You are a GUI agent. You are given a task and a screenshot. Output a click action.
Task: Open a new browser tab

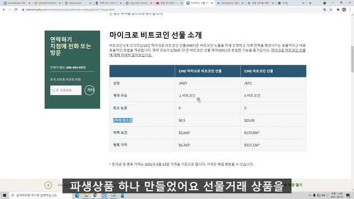310,3
